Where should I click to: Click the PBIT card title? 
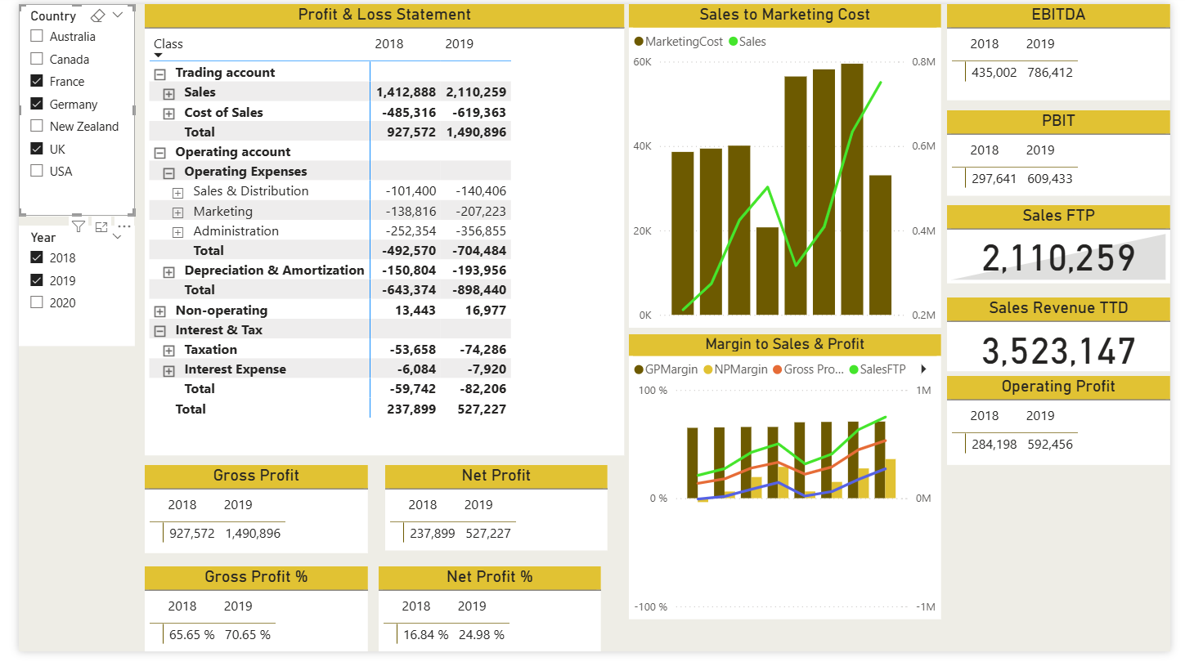pos(1058,121)
